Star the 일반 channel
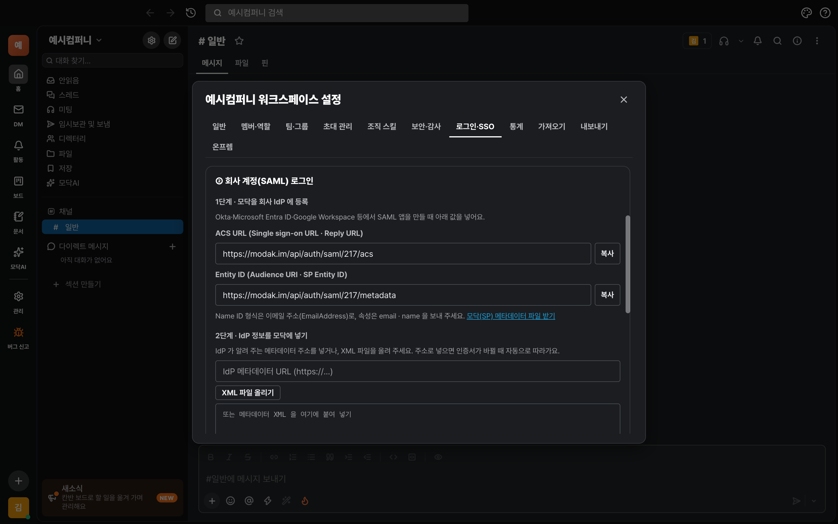The image size is (838, 524). pyautogui.click(x=239, y=41)
